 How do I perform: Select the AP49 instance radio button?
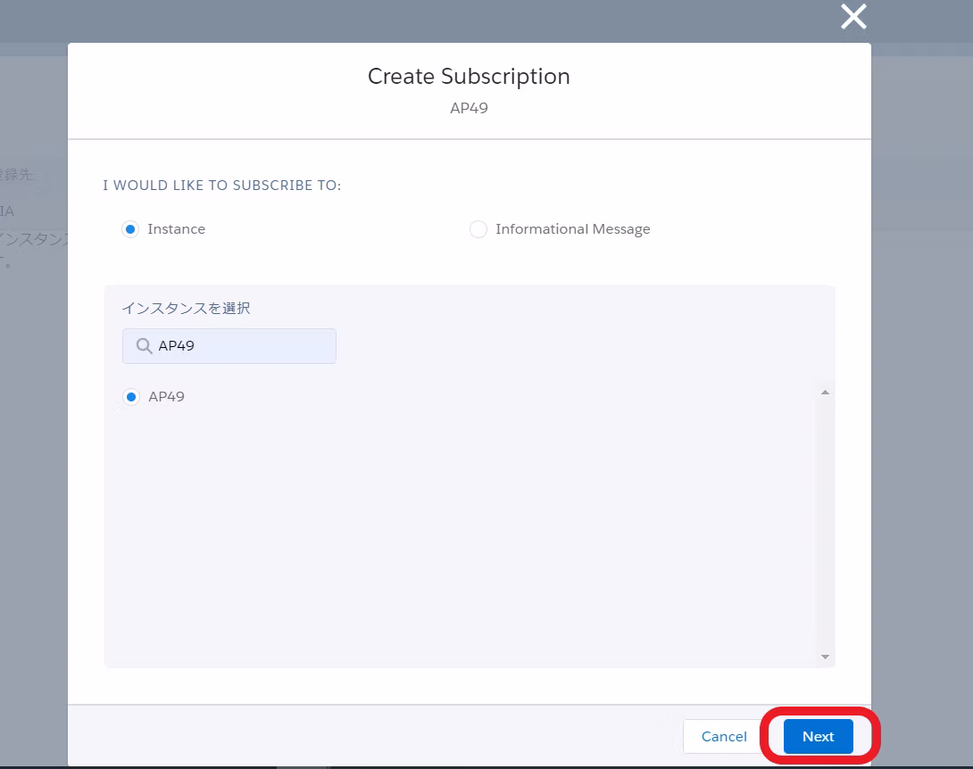[131, 397]
